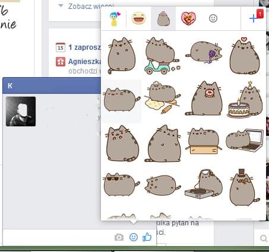269x252 pixels.
Task: Toggle the smiley sticker picker button in chat
Action: [x=134, y=237]
